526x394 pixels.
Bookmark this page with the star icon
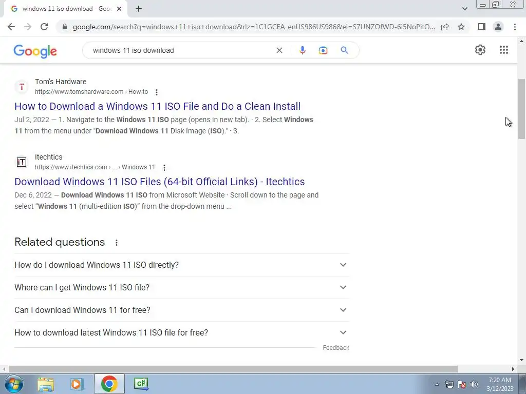pos(461,27)
